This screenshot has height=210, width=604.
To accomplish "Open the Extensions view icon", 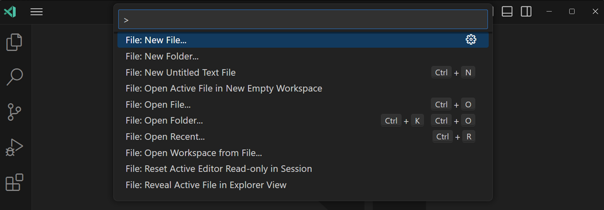I will click(x=14, y=182).
